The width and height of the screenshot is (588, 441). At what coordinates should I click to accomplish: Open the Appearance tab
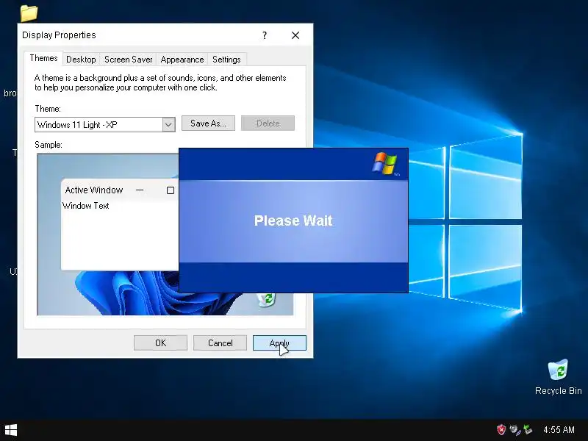point(182,60)
